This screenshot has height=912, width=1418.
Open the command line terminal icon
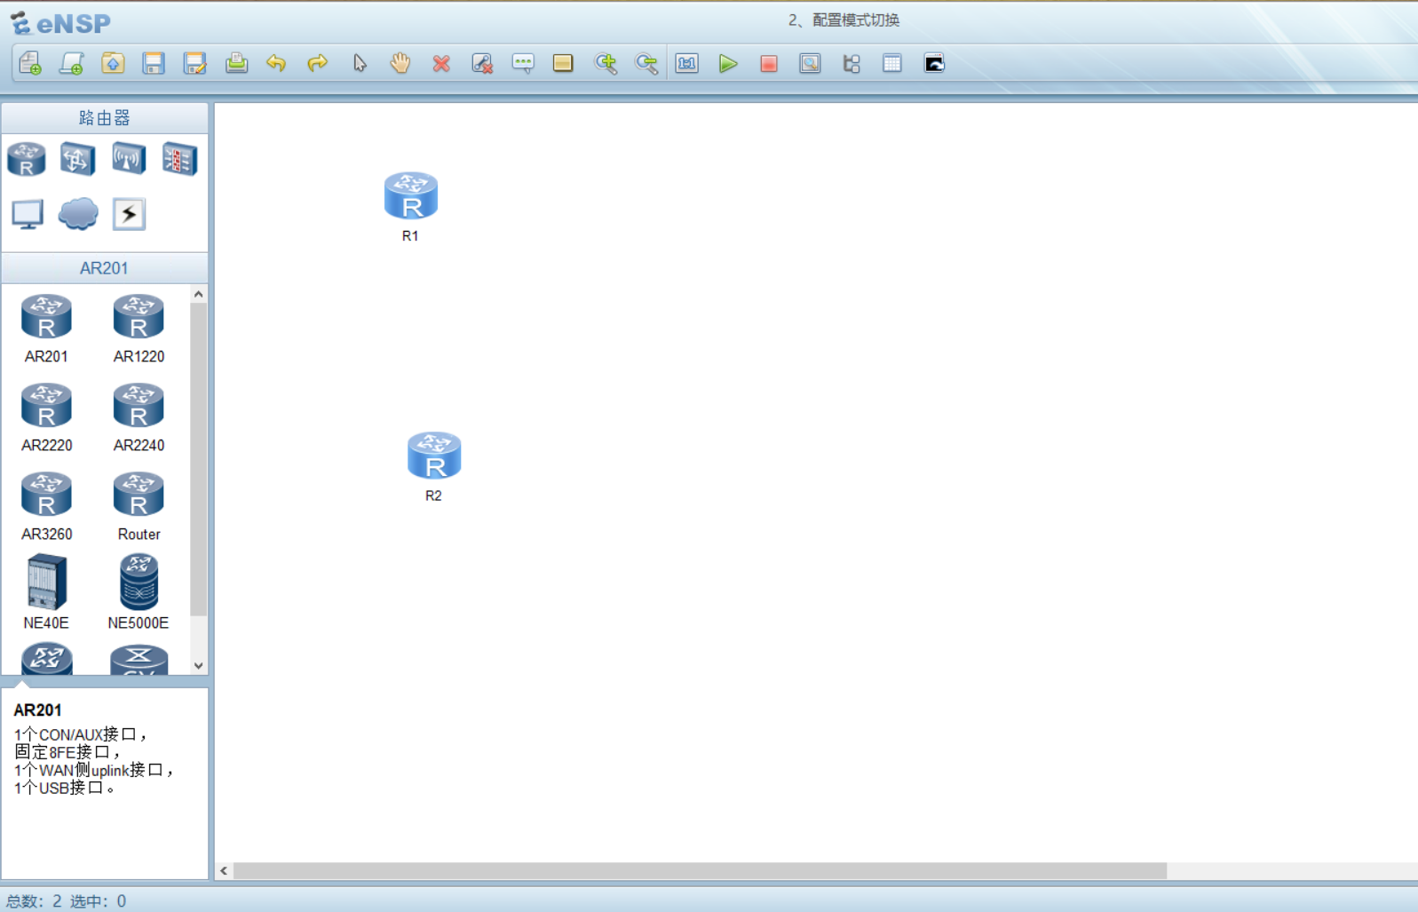934,63
